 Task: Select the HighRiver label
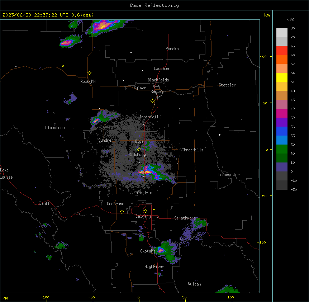point(154,266)
